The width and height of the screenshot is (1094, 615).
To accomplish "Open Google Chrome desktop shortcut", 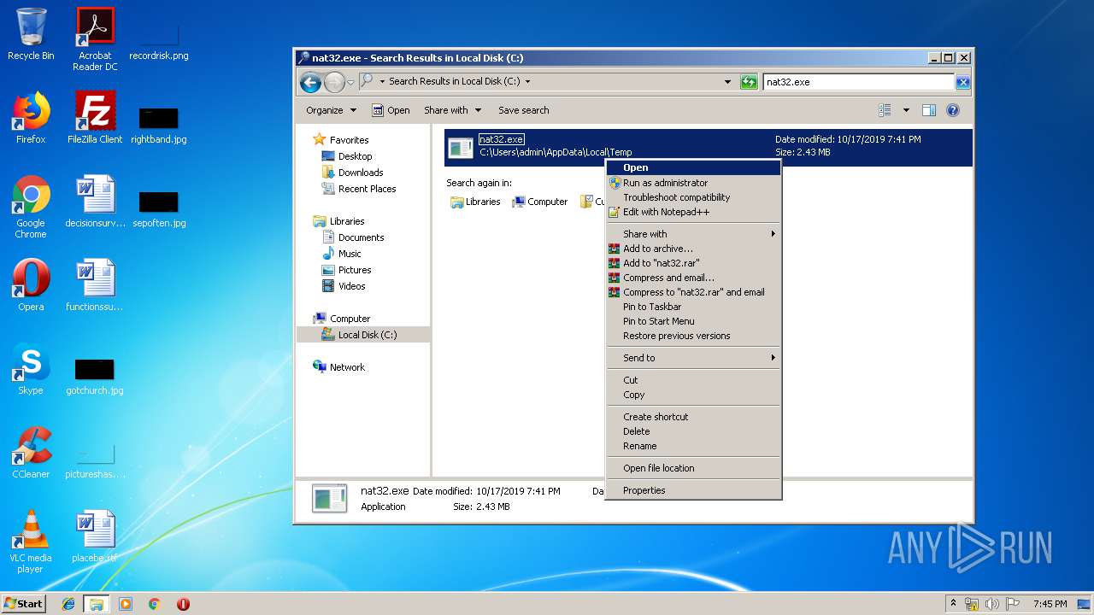I will pos(31,207).
